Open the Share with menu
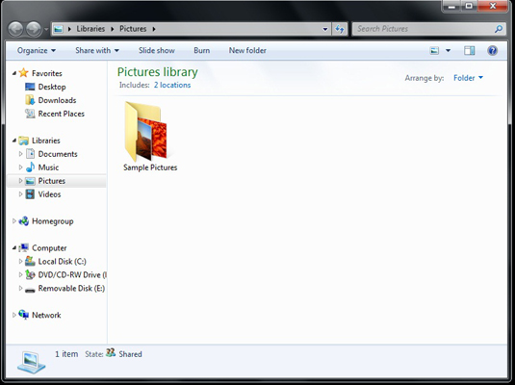515x385 pixels. pos(97,51)
